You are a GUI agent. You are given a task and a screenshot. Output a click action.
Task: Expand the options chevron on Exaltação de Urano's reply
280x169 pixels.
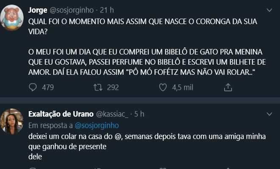(x=269, y=114)
